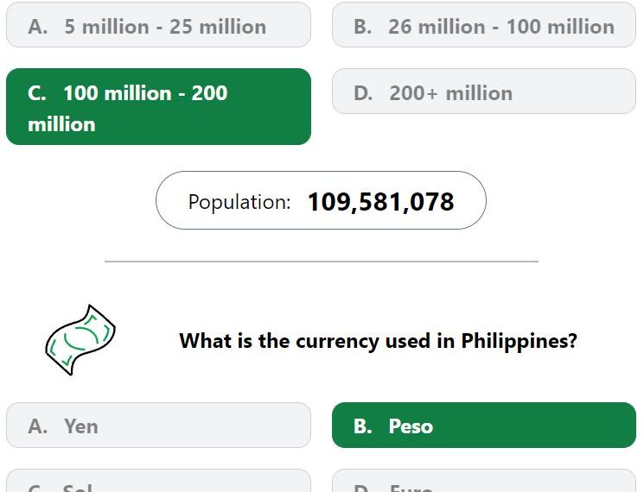
Task: Click the Population result box
Action: pyautogui.click(x=321, y=200)
